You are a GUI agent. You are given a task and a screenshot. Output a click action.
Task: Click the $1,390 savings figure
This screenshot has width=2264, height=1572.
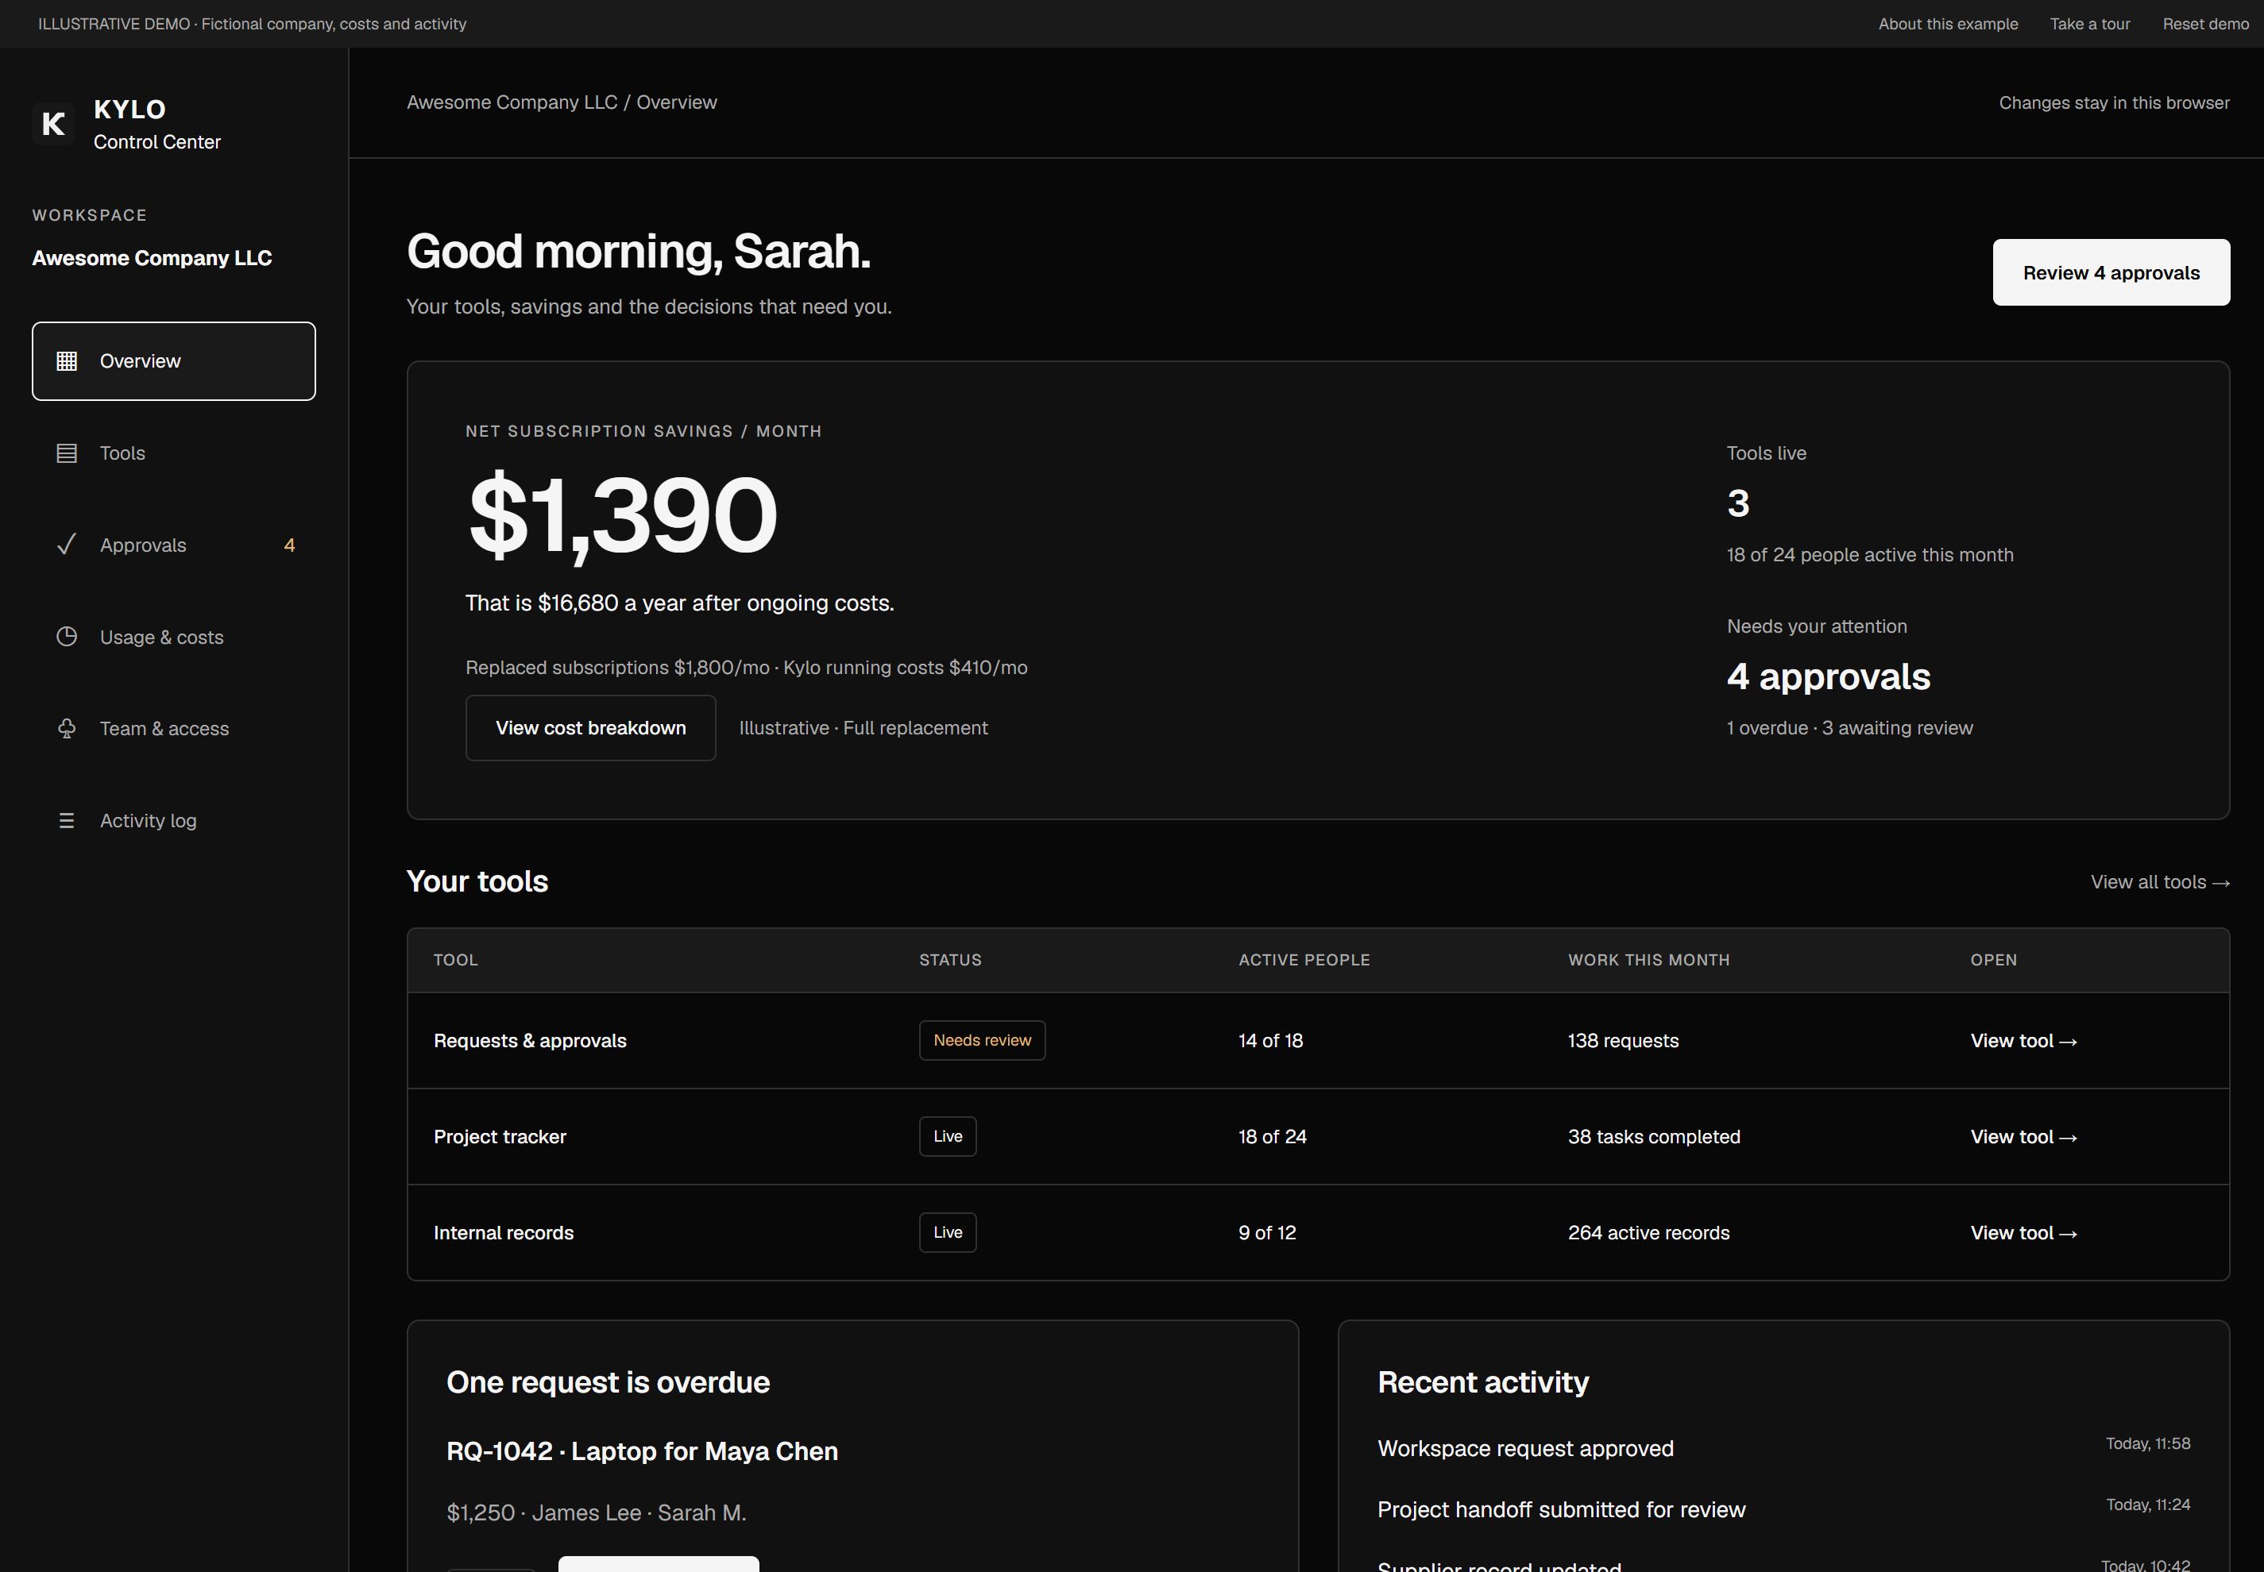coord(623,515)
